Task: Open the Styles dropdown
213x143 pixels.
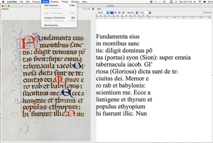Action: pos(103,13)
